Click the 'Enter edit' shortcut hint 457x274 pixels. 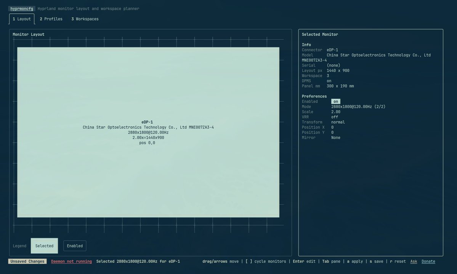click(x=304, y=261)
